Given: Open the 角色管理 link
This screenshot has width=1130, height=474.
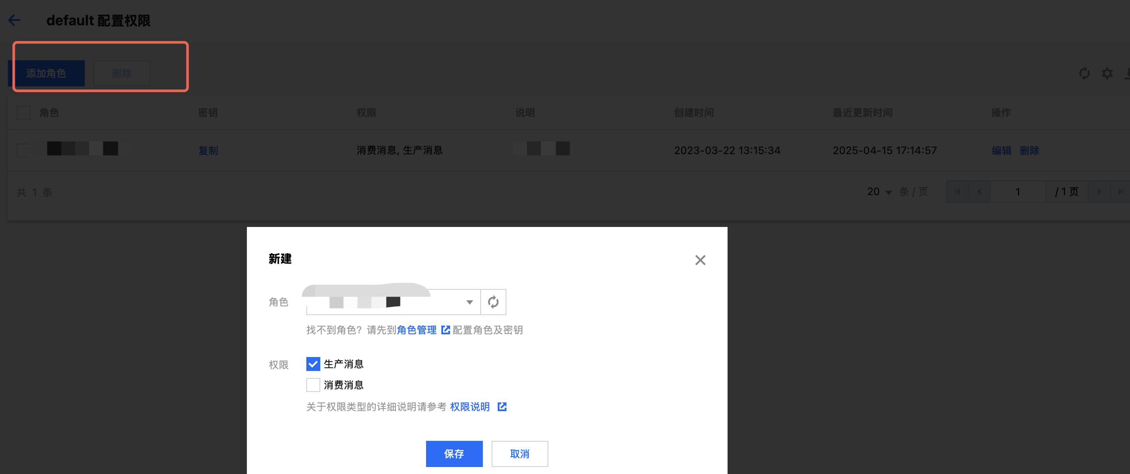Looking at the screenshot, I should pyautogui.click(x=416, y=330).
